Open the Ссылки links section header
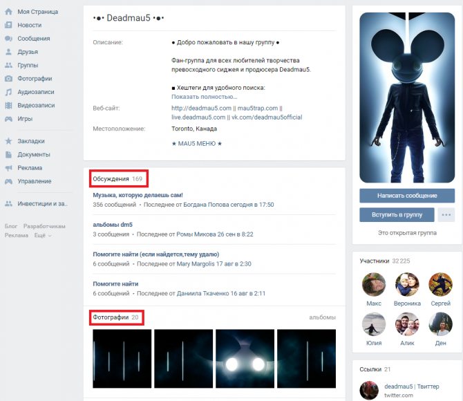The image size is (463, 401). point(375,369)
